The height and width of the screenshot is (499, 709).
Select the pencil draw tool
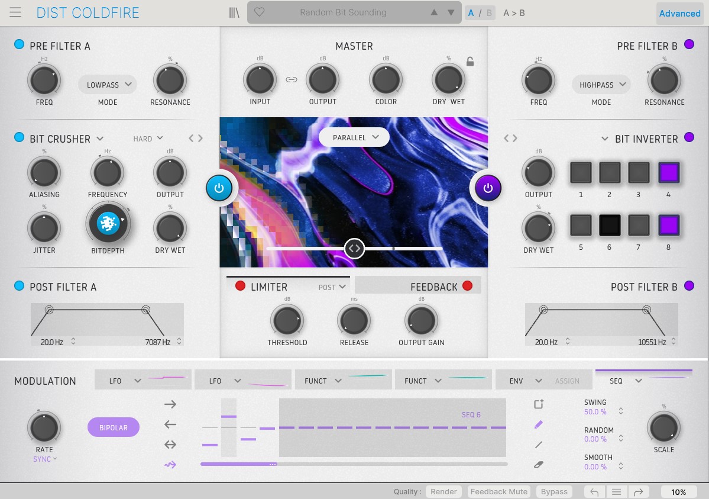(538, 424)
